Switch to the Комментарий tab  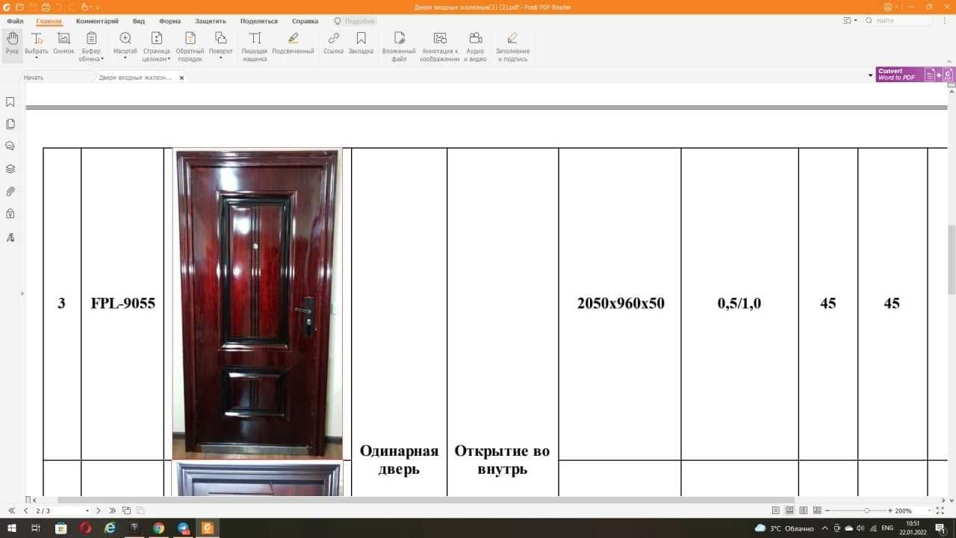pyautogui.click(x=97, y=21)
